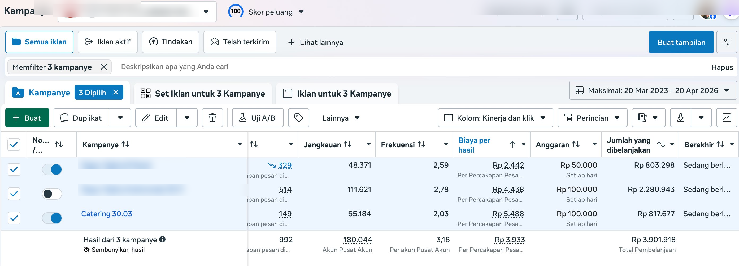The height and width of the screenshot is (266, 739).
Task: Expand the Skor peluang dropdown
Action: pos(301,12)
